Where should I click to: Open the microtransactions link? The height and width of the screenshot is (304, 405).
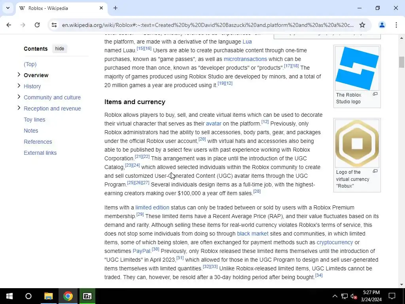(x=245, y=59)
